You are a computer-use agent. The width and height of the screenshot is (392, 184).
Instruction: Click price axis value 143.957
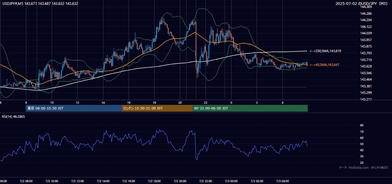[x=366, y=40]
